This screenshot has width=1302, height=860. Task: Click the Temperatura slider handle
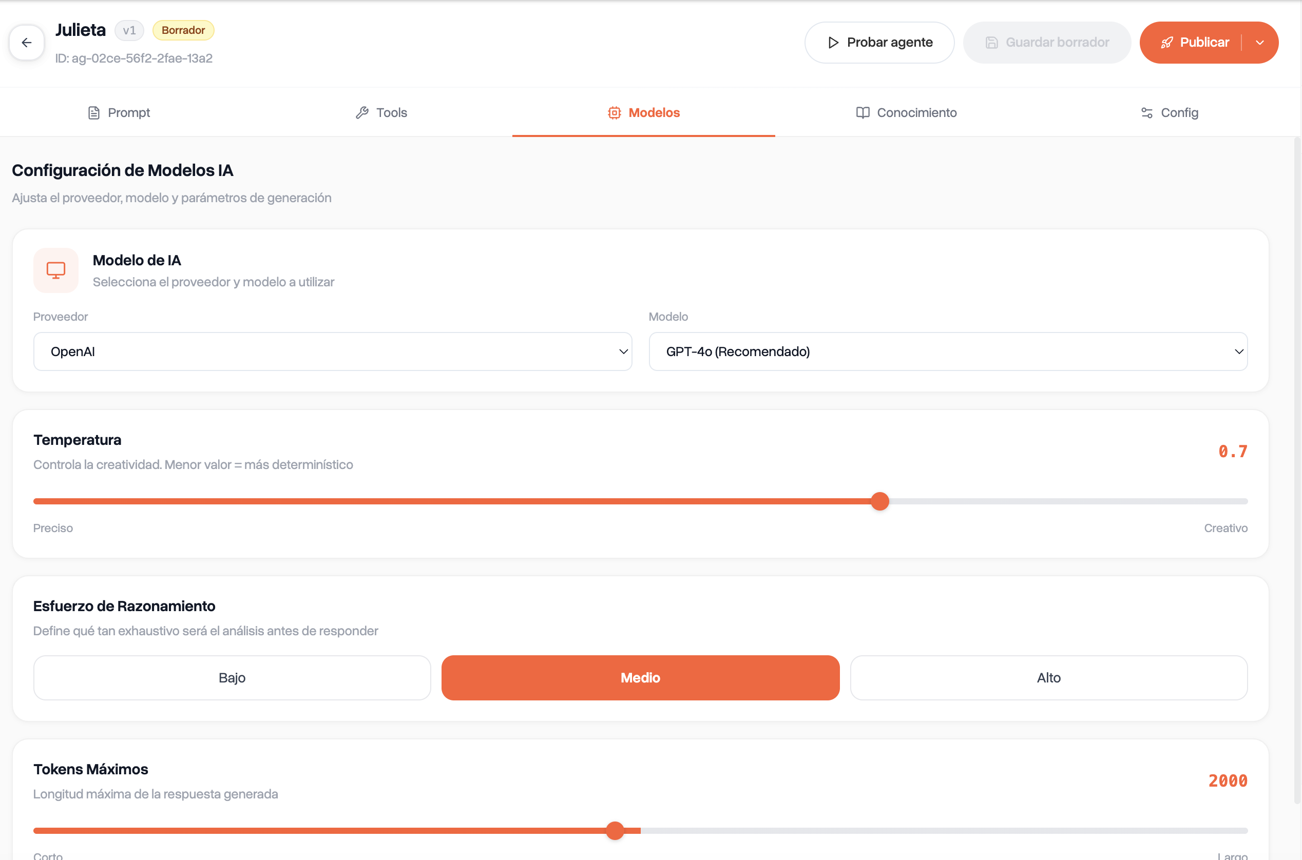point(879,501)
